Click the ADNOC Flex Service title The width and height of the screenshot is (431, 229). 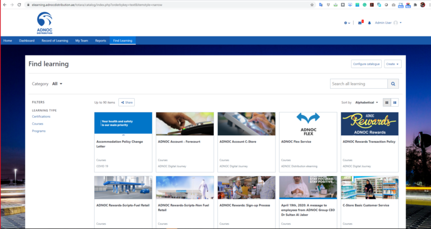click(x=296, y=142)
